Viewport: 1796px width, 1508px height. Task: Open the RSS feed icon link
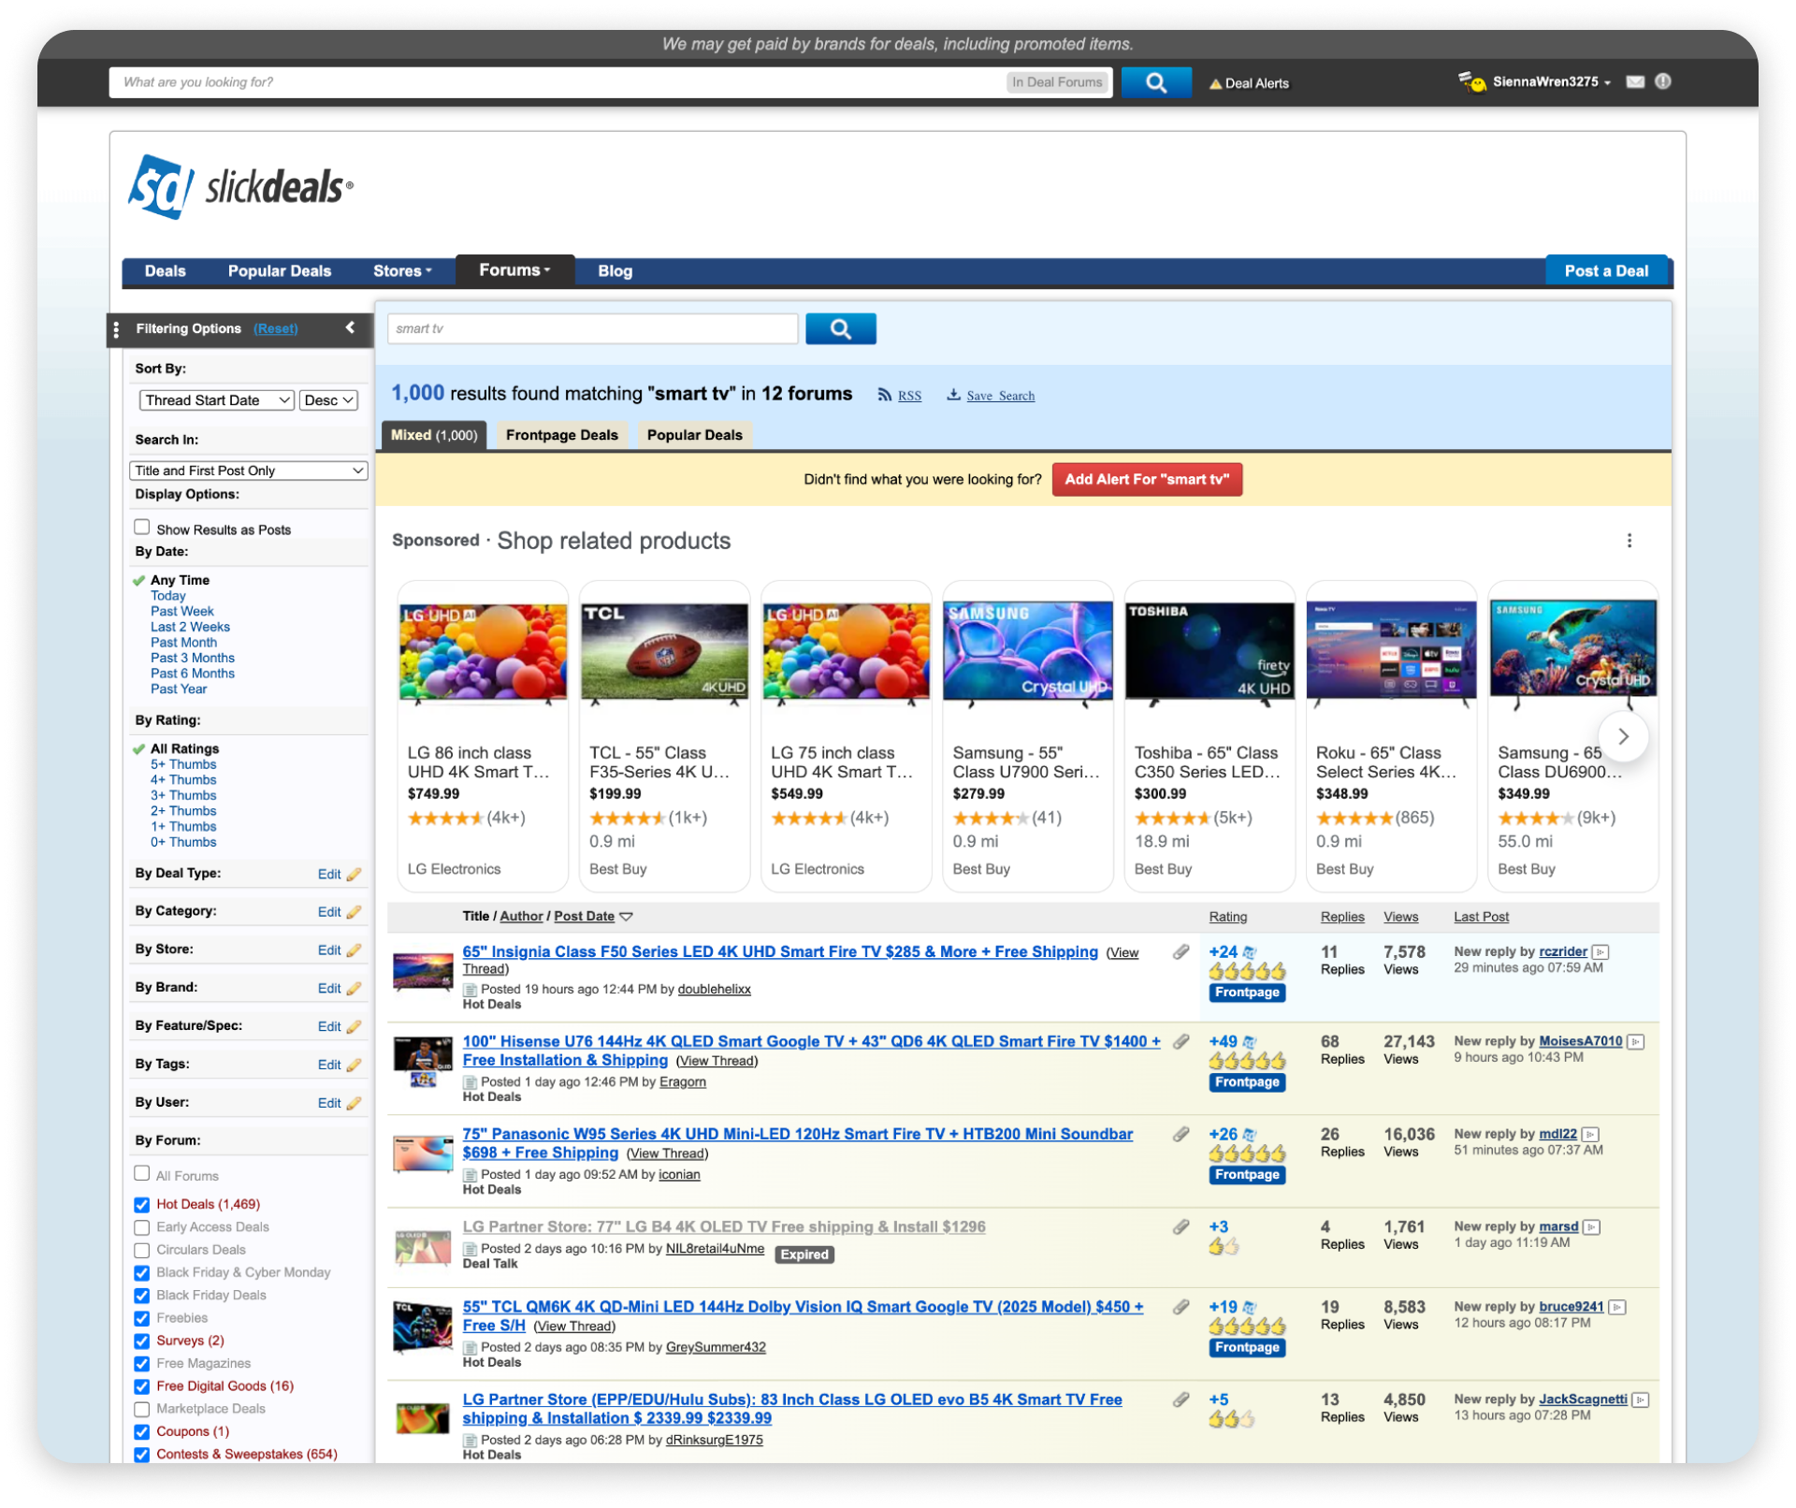[884, 395]
